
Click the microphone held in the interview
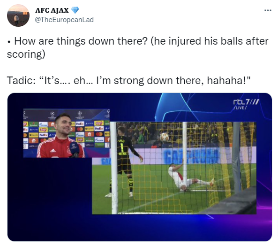pyautogui.click(x=74, y=149)
